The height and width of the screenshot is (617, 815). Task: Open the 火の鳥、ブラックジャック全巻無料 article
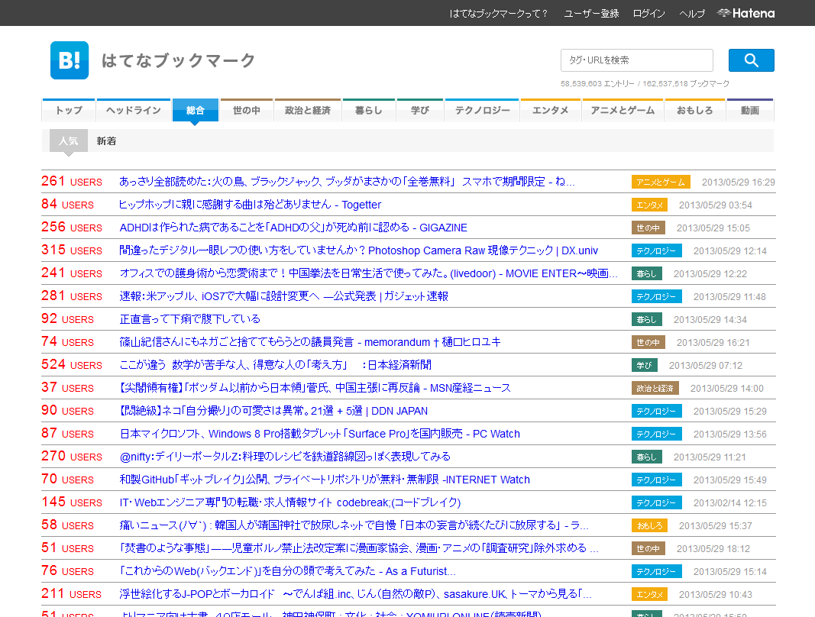347,182
